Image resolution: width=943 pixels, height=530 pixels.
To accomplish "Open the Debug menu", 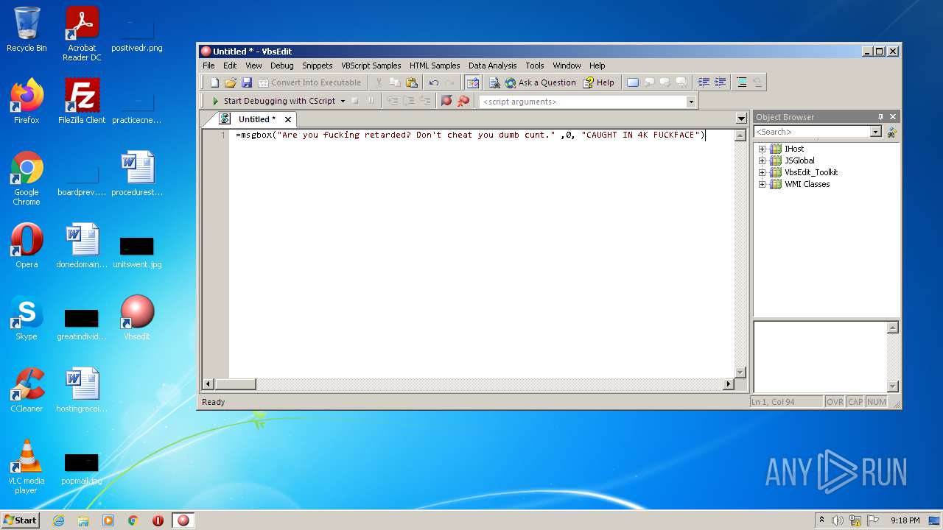I will tap(281, 66).
